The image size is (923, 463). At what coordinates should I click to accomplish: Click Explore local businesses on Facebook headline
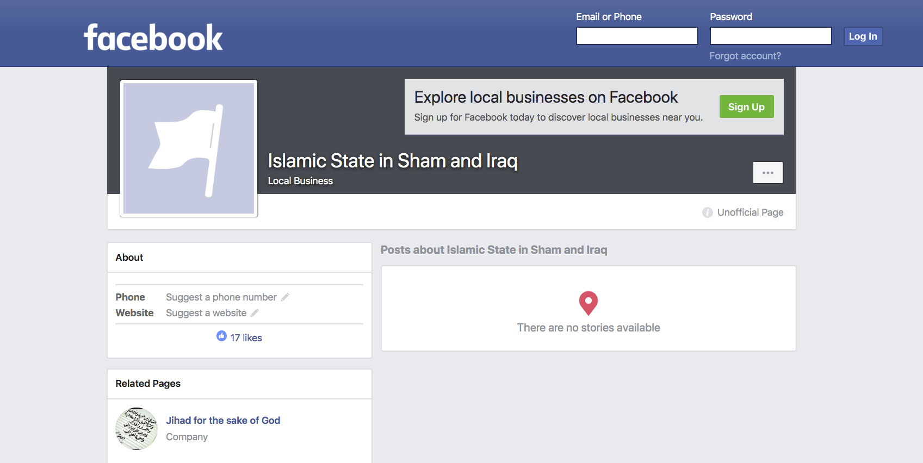point(546,97)
